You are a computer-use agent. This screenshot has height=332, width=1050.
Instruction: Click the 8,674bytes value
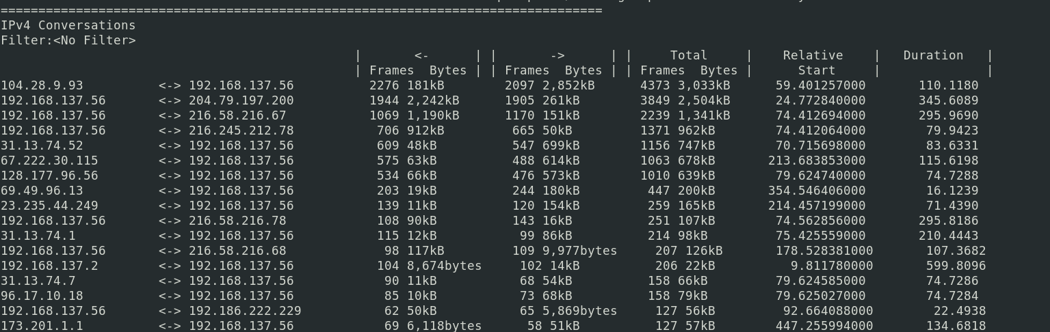click(x=445, y=266)
